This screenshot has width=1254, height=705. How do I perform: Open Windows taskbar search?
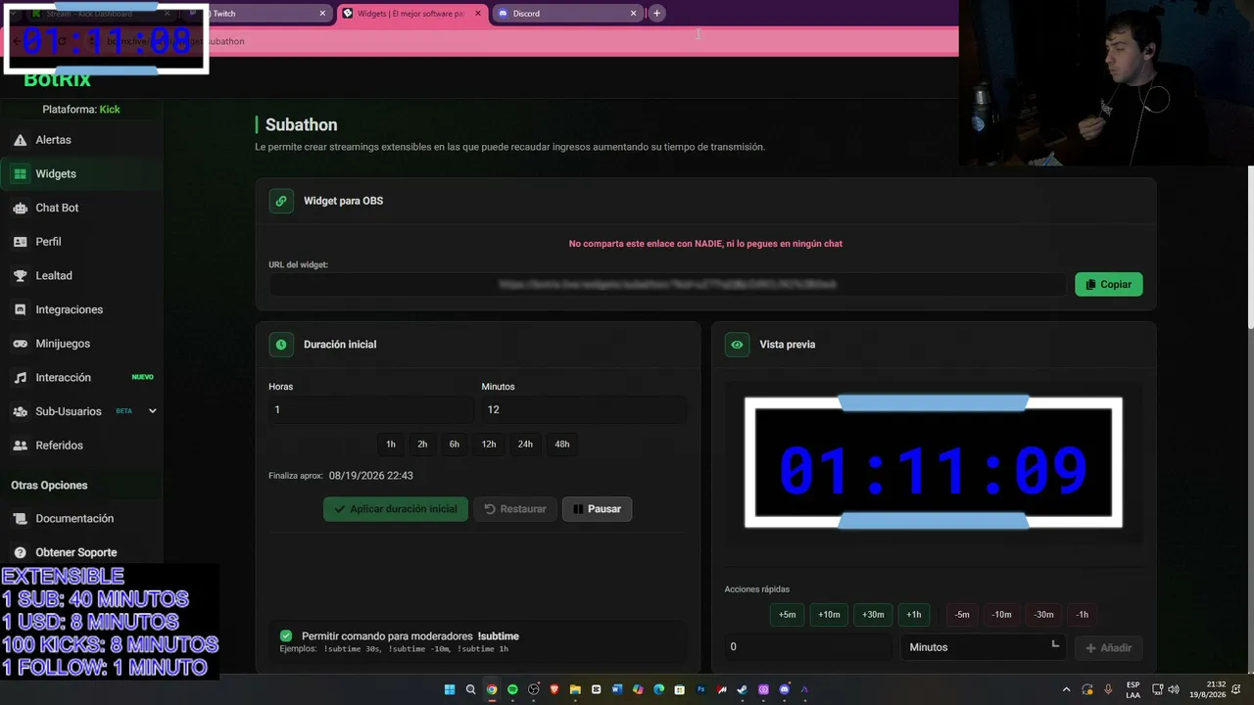[x=470, y=689]
